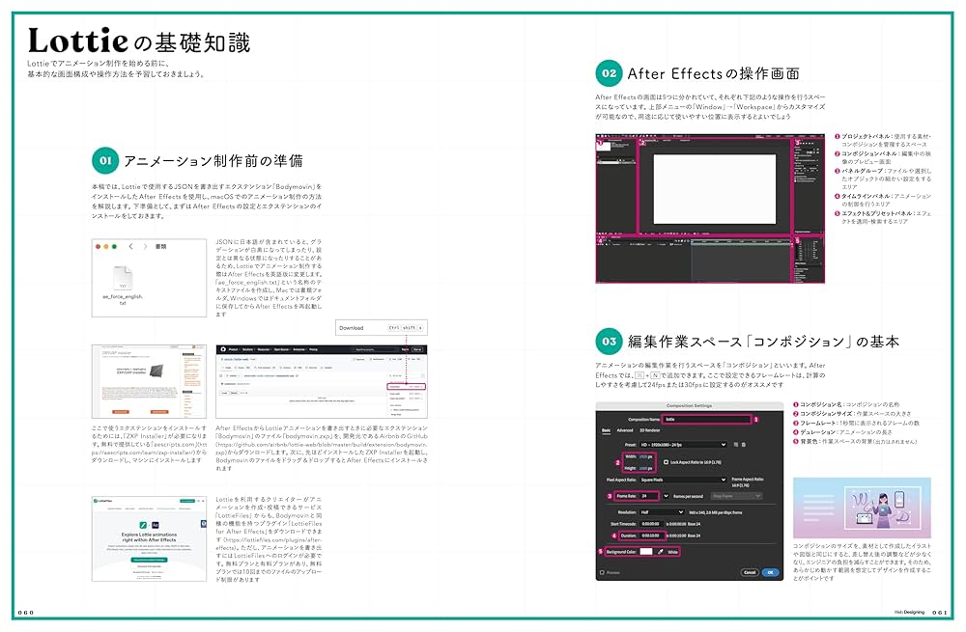The image size is (966, 632).
Task: Select the eyedropper beside Background Color
Action: 661,551
